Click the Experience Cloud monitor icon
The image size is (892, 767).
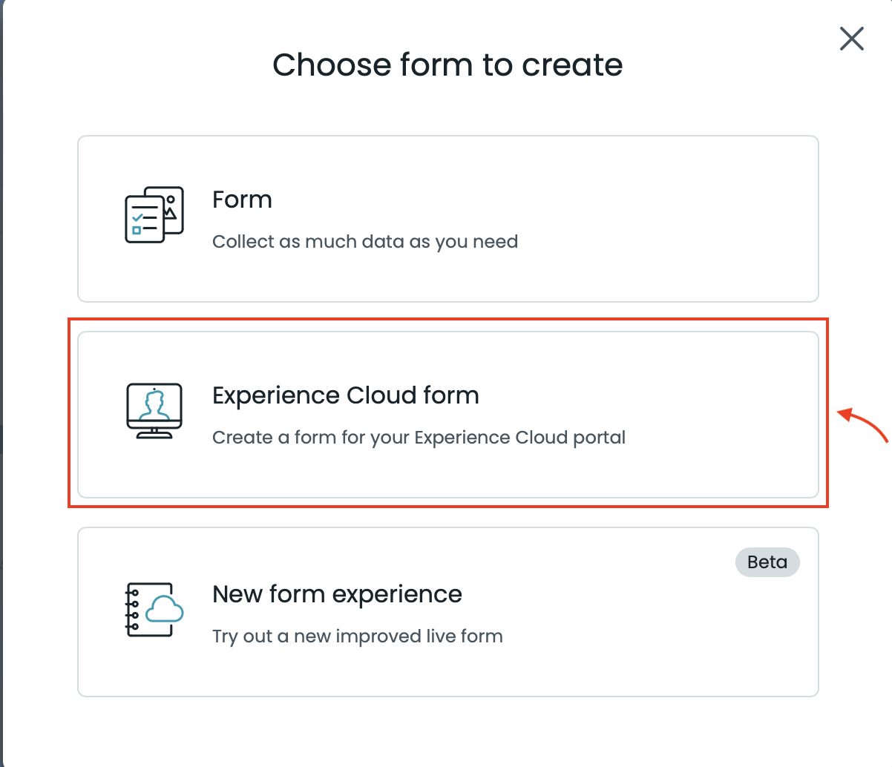click(154, 411)
